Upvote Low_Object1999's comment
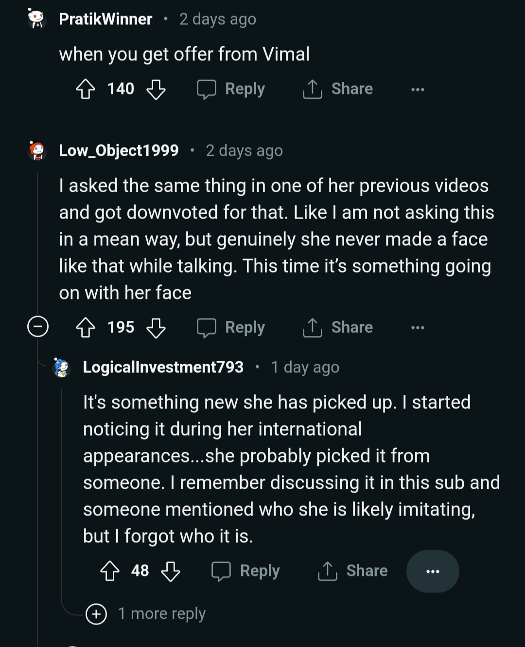 pyautogui.click(x=86, y=328)
